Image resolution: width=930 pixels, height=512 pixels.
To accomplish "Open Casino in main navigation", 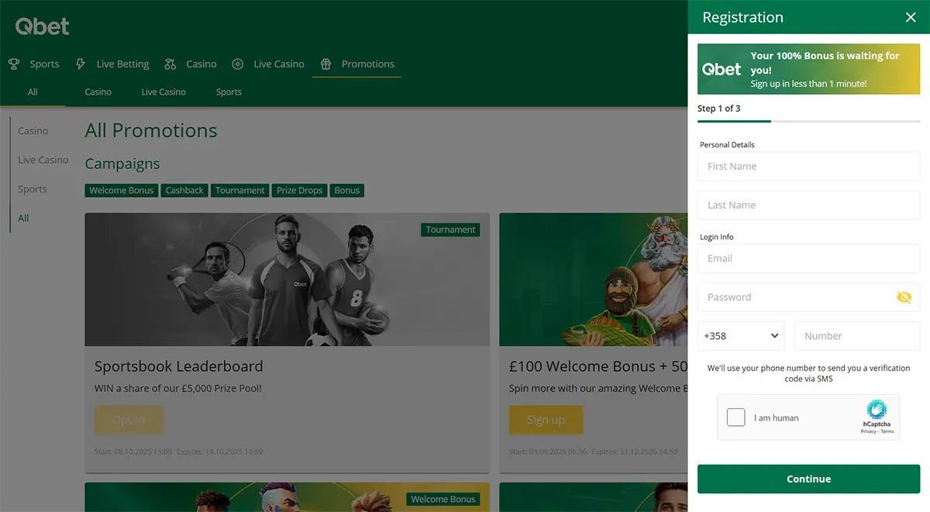I will [201, 64].
